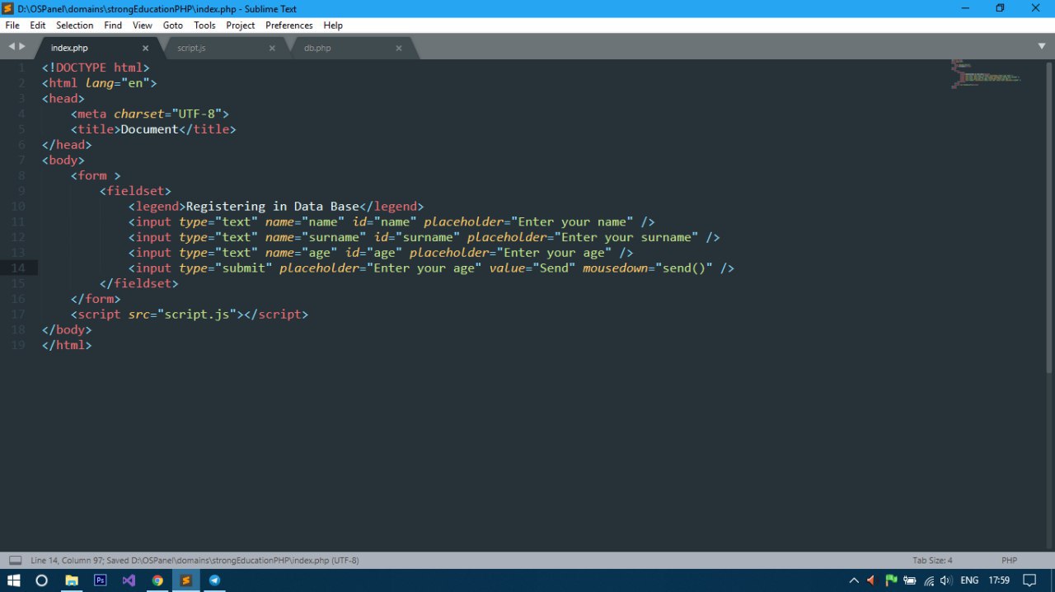Close the script.js tab

point(272,48)
